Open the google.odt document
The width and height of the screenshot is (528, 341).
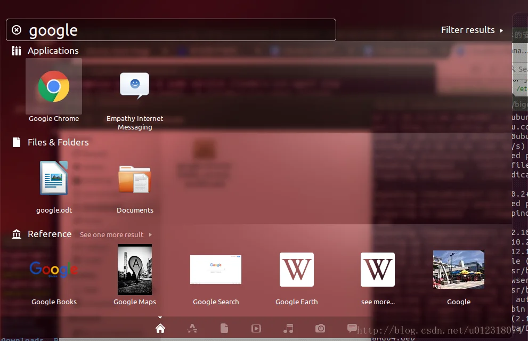[54, 178]
